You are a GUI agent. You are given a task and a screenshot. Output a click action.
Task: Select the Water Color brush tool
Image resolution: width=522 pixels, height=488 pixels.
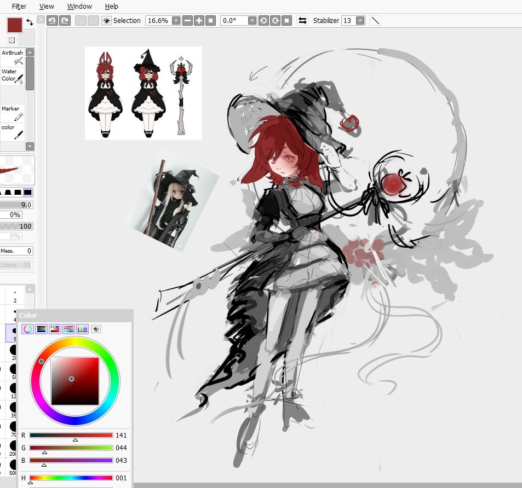(12, 76)
